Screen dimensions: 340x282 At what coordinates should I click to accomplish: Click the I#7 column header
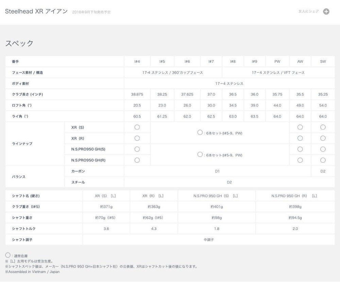pyautogui.click(x=211, y=61)
